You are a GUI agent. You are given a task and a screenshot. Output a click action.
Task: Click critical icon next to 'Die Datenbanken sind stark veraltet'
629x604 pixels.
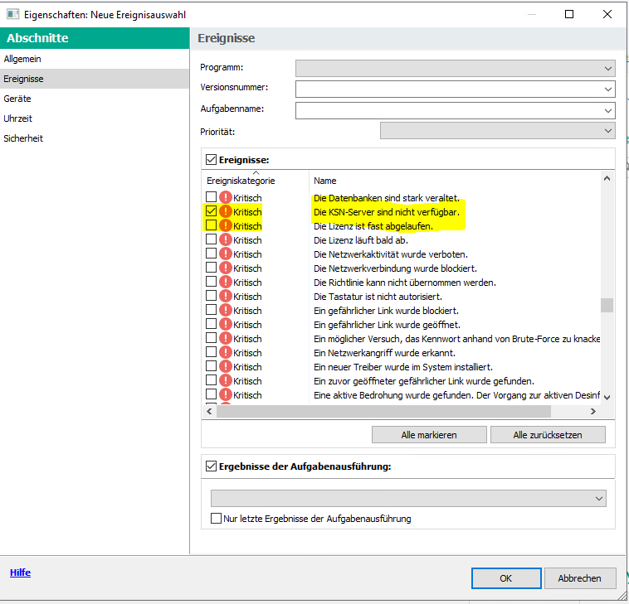click(226, 197)
